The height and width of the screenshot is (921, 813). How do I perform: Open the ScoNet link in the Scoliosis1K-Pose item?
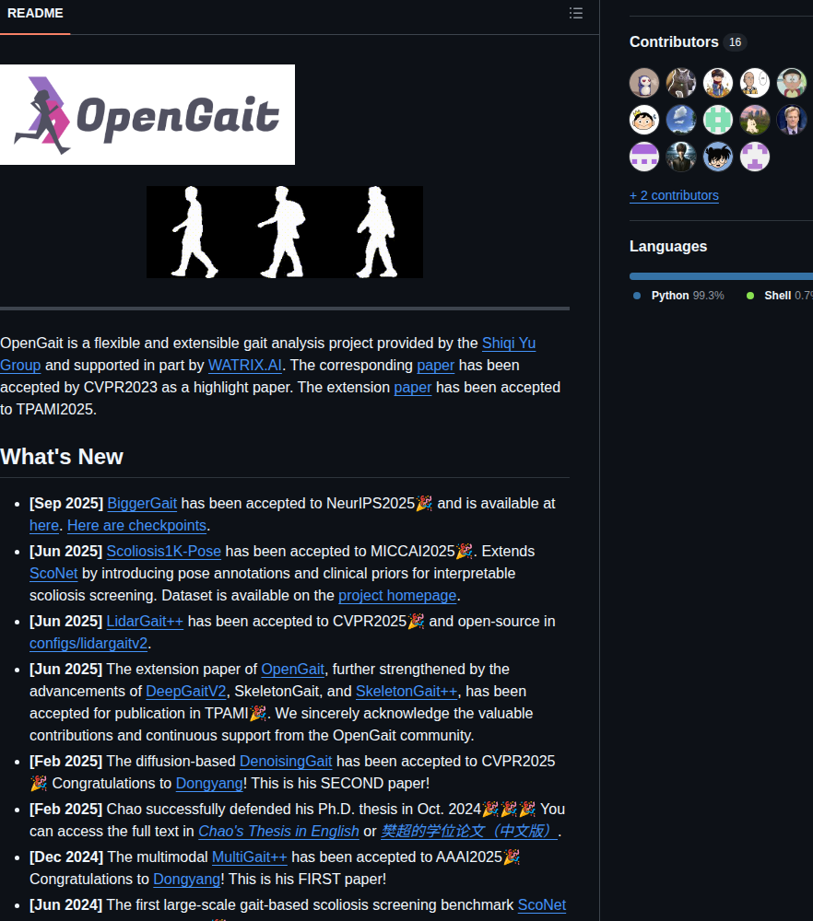[53, 573]
